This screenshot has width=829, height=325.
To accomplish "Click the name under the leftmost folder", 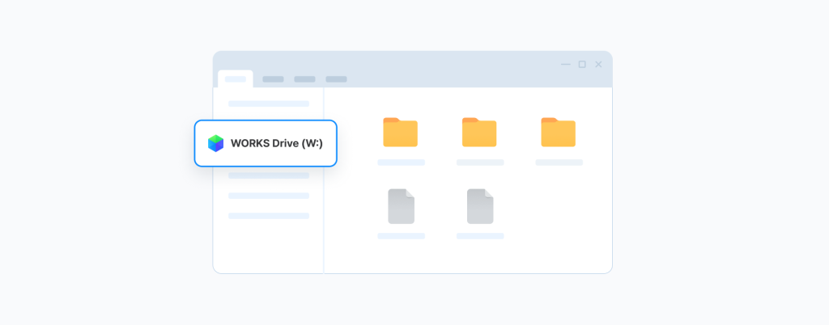I will coord(401,162).
